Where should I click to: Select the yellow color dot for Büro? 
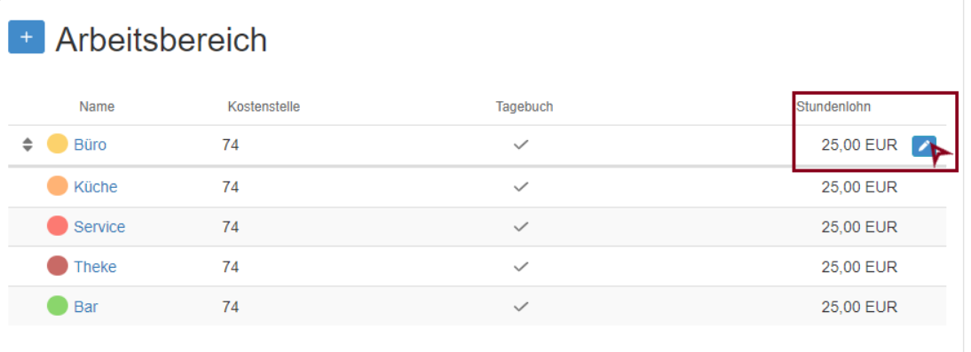point(58,145)
